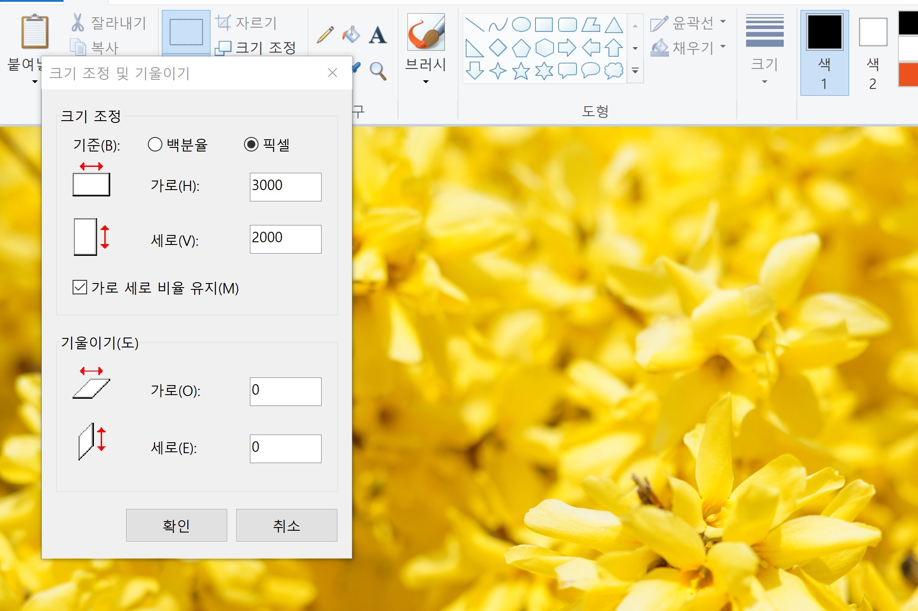The height and width of the screenshot is (611, 918).
Task: Expand the shapes gallery more arrow
Action: [635, 71]
